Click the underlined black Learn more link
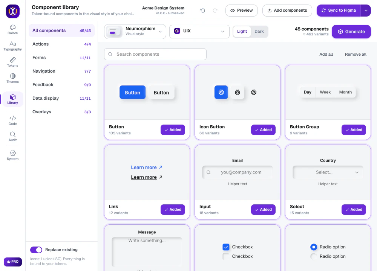 tap(147, 177)
